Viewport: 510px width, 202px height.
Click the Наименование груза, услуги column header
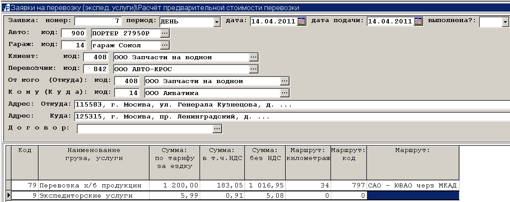93,154
